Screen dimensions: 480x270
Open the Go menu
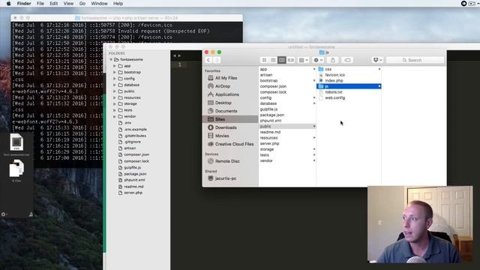[x=82, y=4]
